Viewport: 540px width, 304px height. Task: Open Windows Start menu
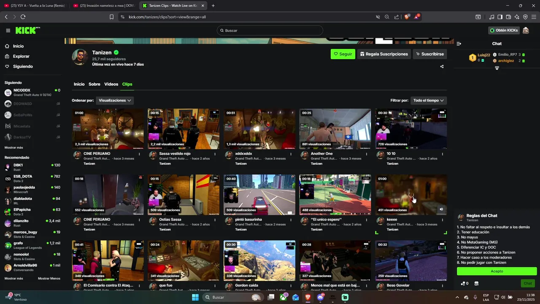(x=195, y=297)
